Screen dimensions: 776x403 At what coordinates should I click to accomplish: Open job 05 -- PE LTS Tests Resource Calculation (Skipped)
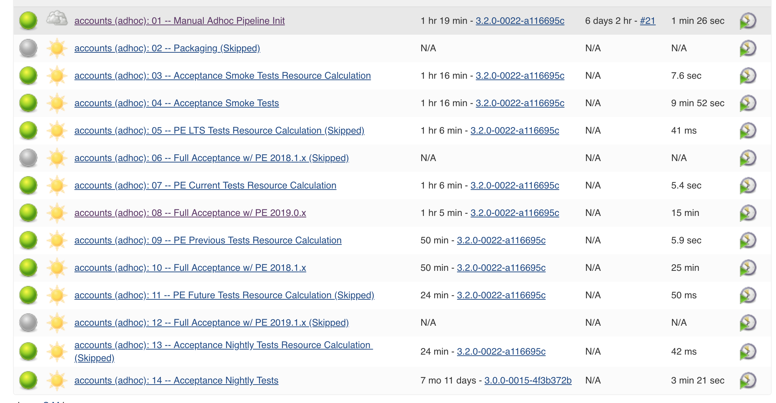click(x=219, y=131)
